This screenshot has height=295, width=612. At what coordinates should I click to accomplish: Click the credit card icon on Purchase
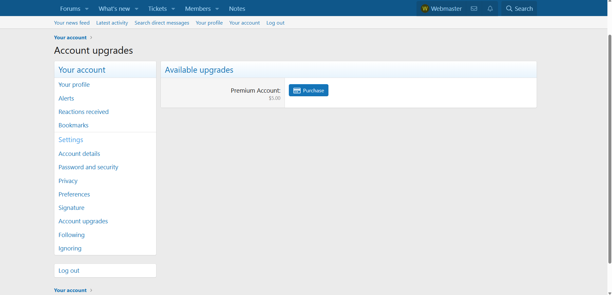[297, 90]
